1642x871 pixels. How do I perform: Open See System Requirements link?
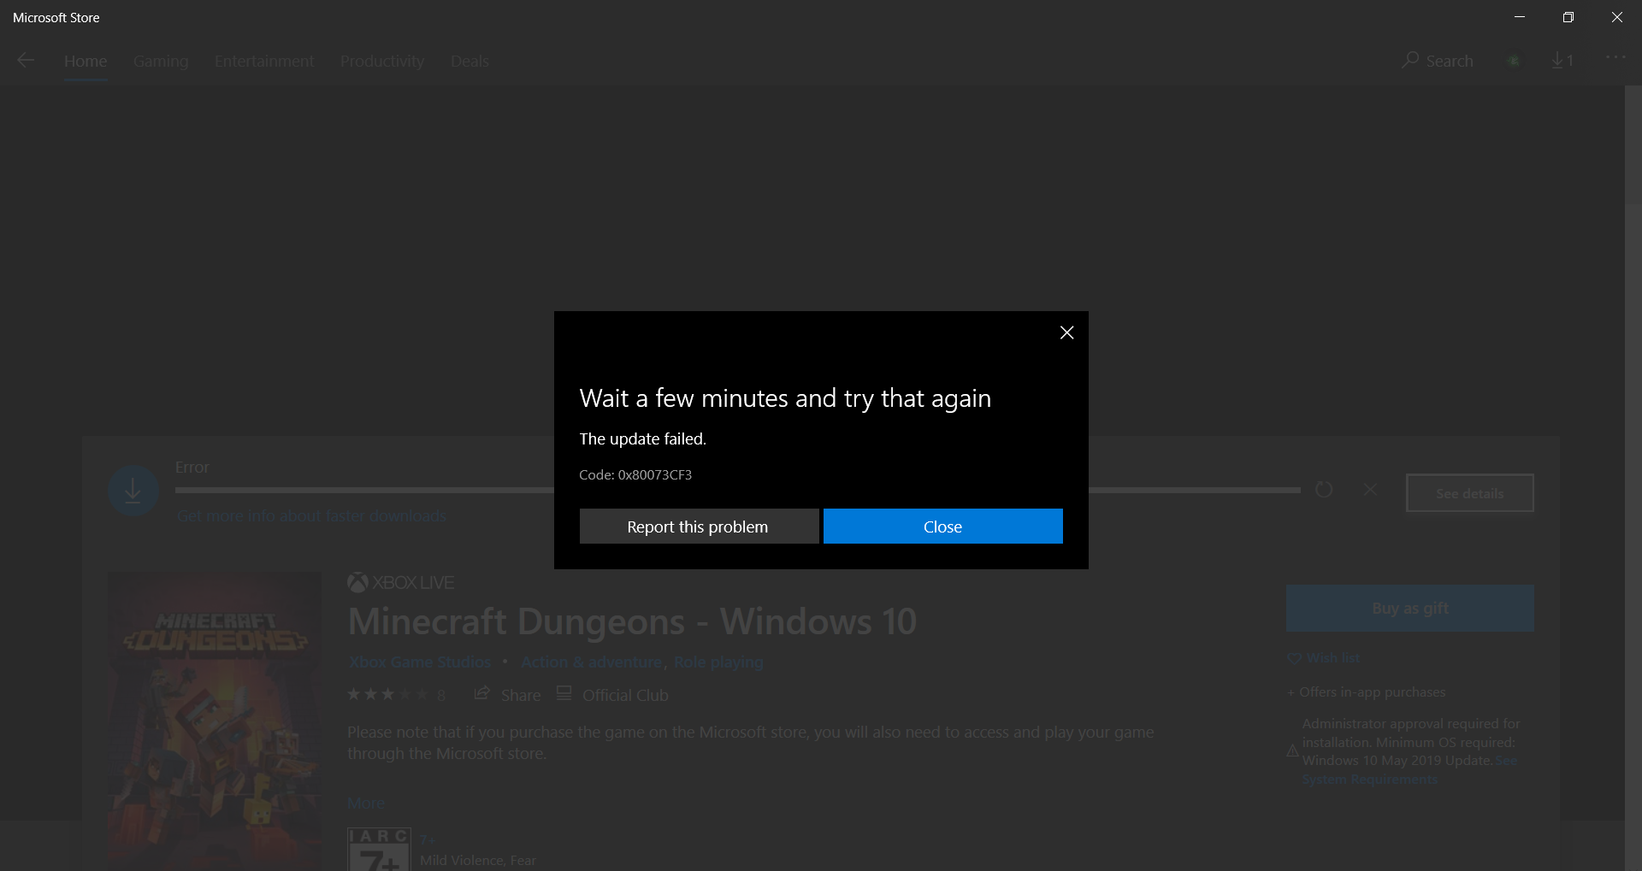coord(1409,770)
